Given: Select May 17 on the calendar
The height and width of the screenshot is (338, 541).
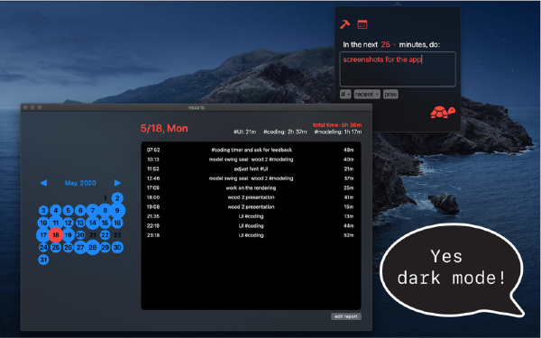Looking at the screenshot, I should 43,235.
